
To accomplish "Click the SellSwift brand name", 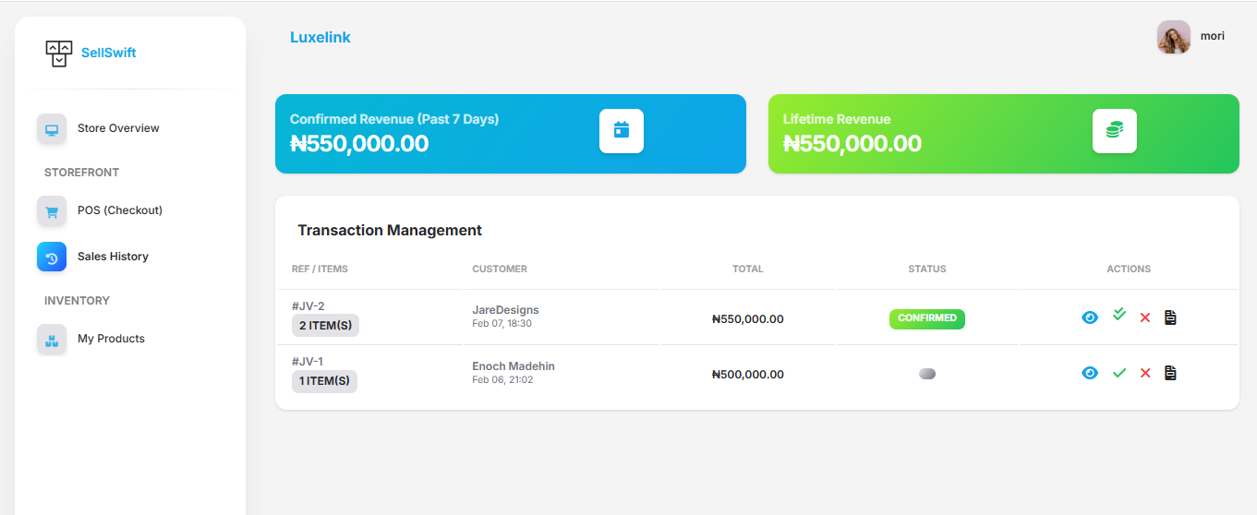I will [108, 53].
